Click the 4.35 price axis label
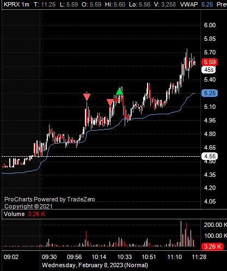This screenshot has height=271, width=227. pyautogui.click(x=210, y=175)
